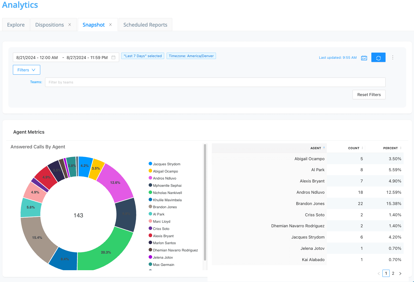414x282 pixels.
Task: Open the Scheduled Reports tab
Action: tap(145, 24)
